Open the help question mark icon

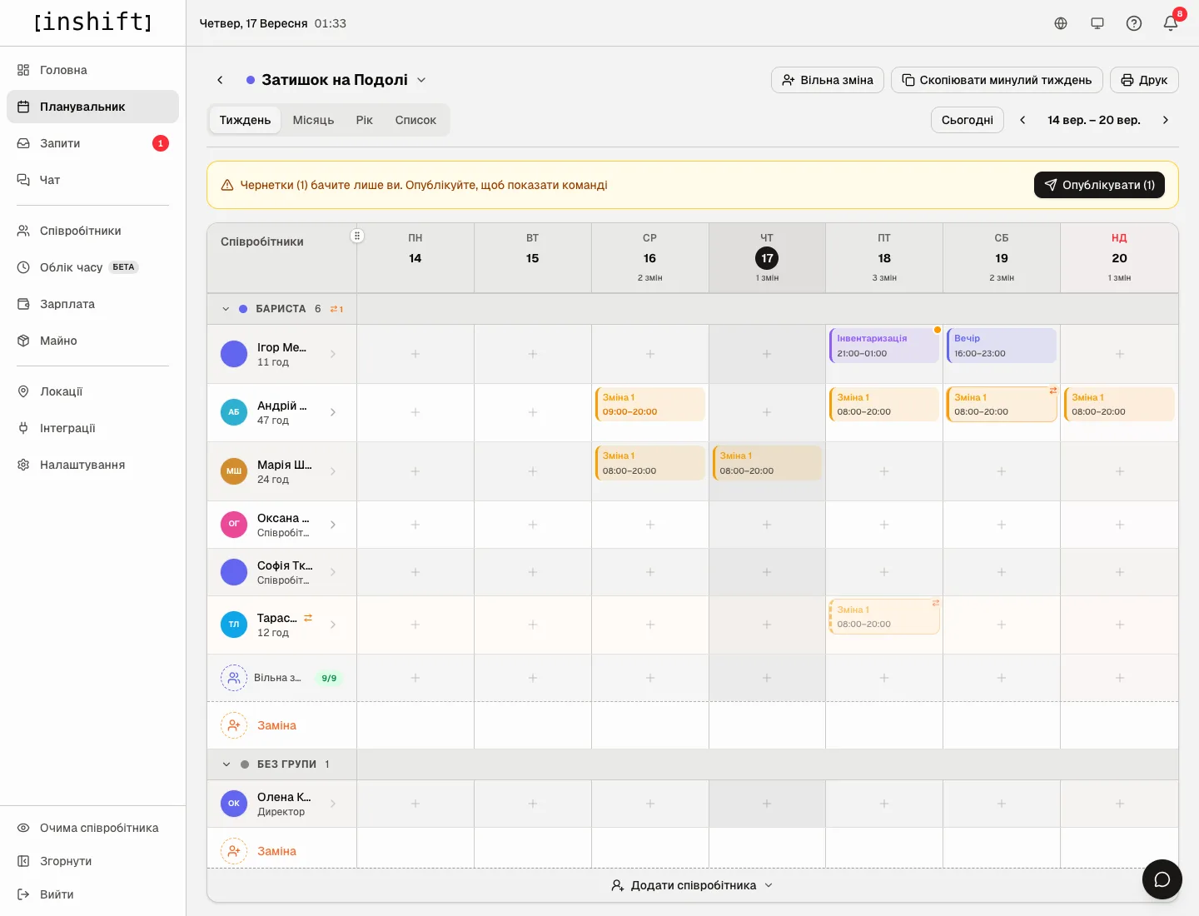(1134, 23)
